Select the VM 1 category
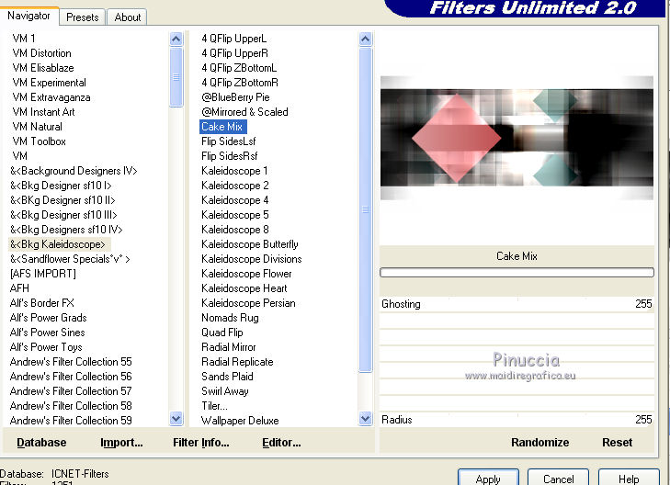 [24, 39]
